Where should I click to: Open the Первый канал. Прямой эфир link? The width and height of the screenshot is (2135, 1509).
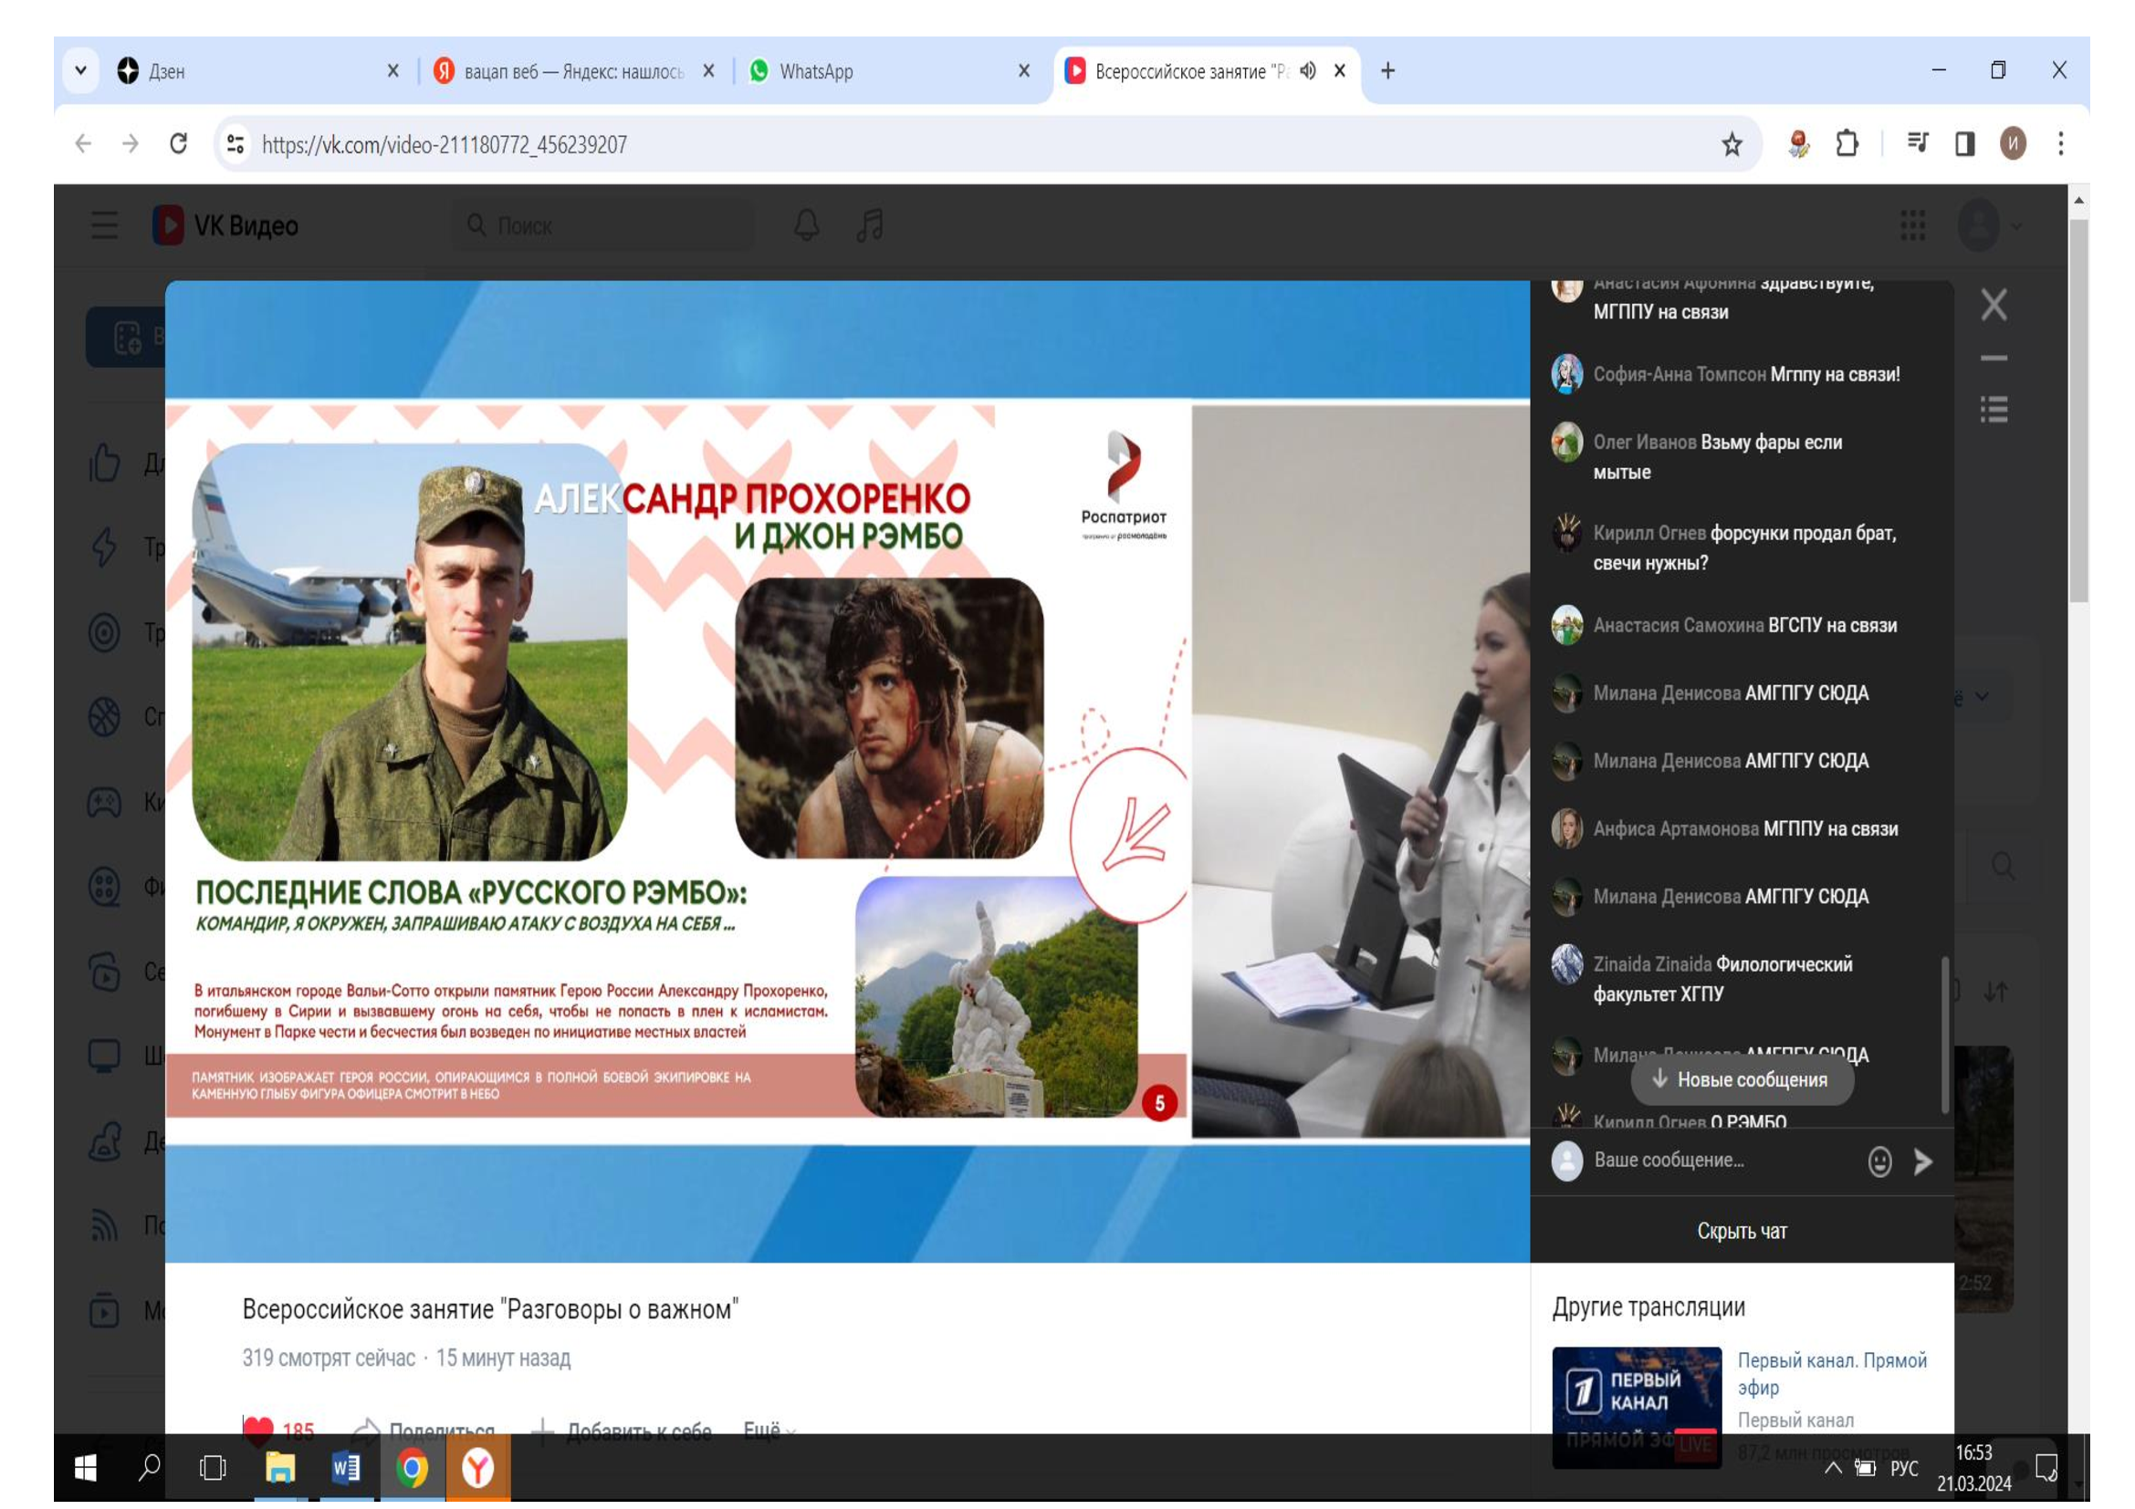[1831, 1373]
